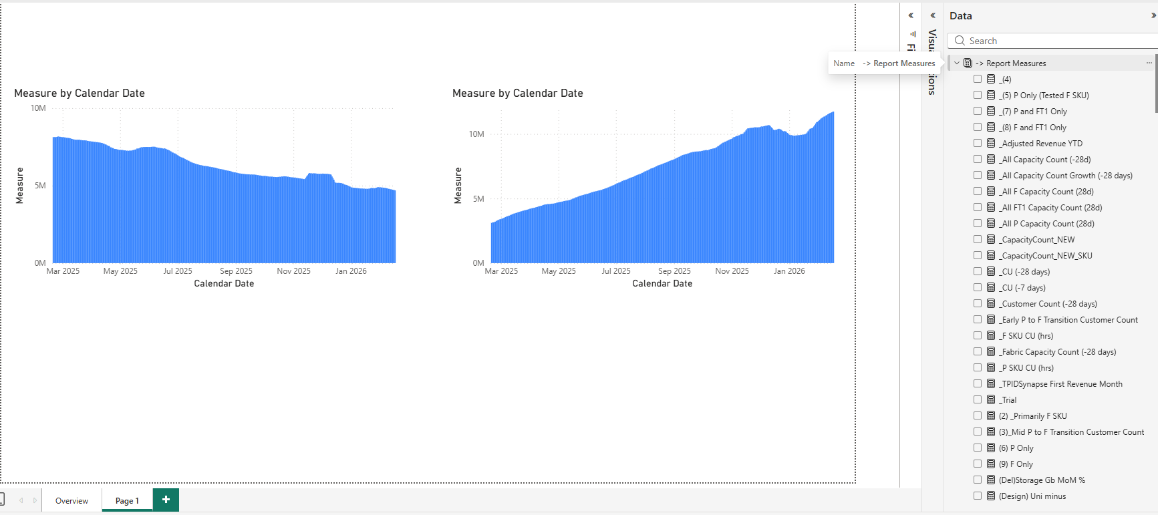Click the measure icon beside (9) F Only
This screenshot has height=515, width=1158.
coord(991,464)
